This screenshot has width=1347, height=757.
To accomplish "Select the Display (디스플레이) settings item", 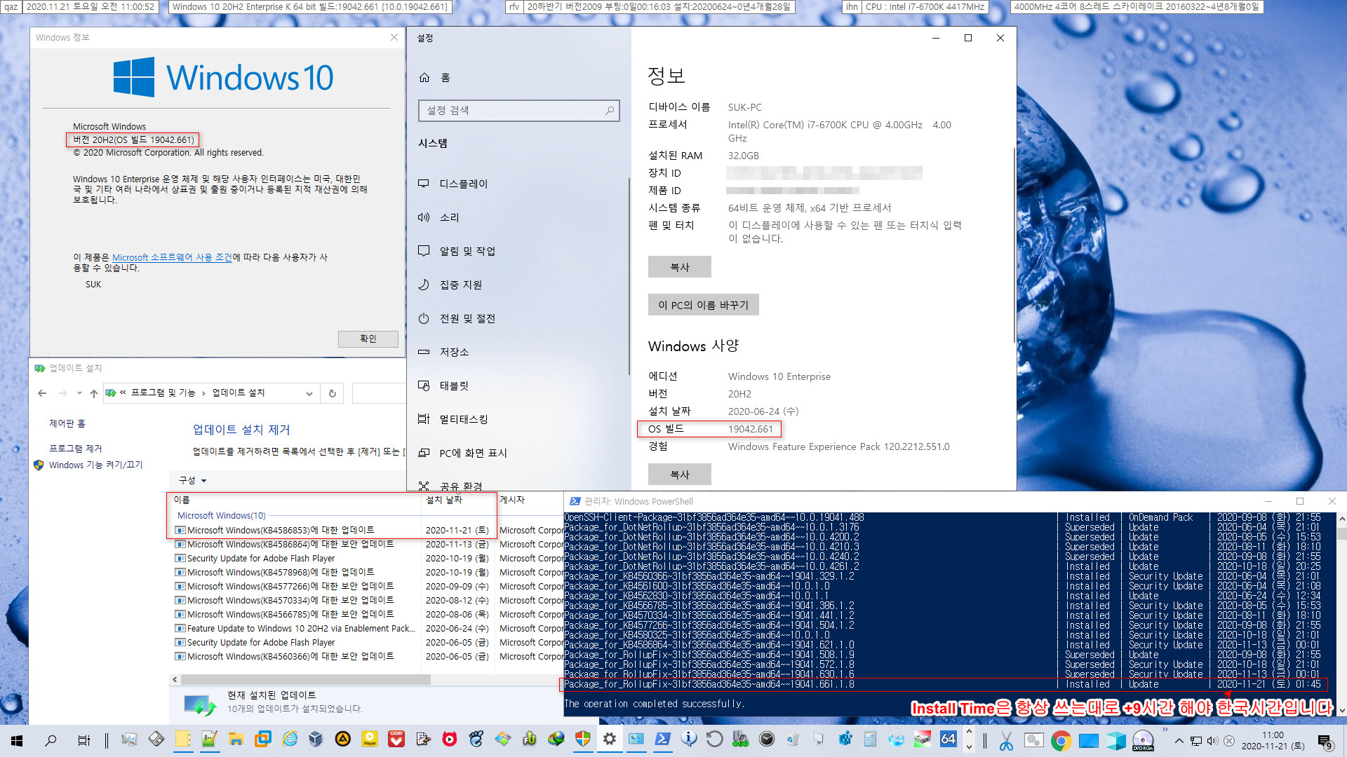I will tap(453, 184).
